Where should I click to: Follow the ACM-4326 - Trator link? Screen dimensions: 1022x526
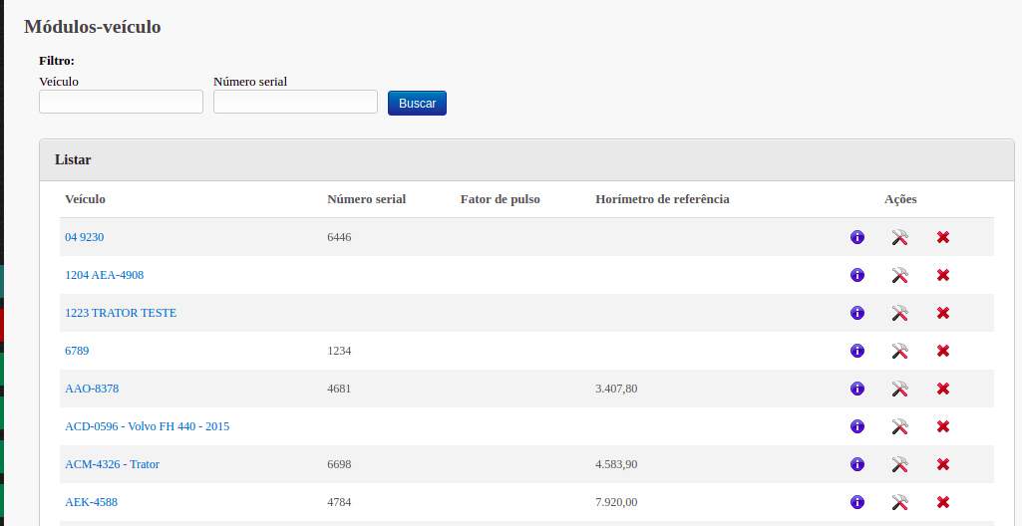(112, 464)
